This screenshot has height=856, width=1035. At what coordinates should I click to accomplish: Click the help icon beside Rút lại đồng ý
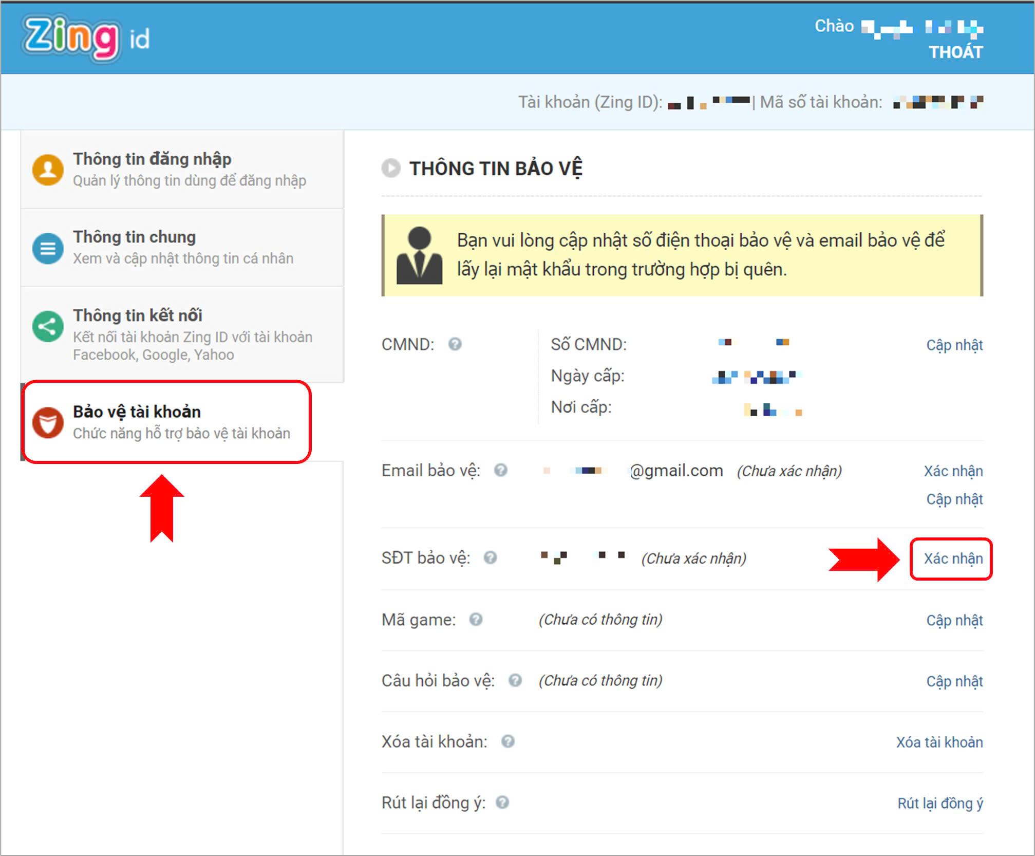pos(502,802)
